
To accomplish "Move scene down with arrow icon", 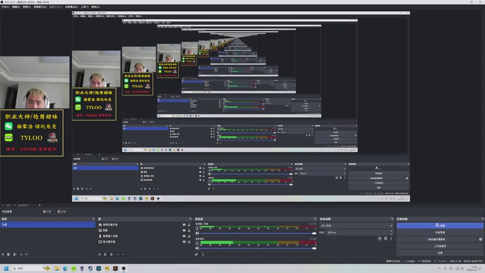I will (x=27, y=254).
